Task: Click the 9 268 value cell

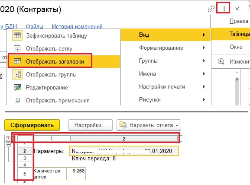Action: tap(76, 174)
